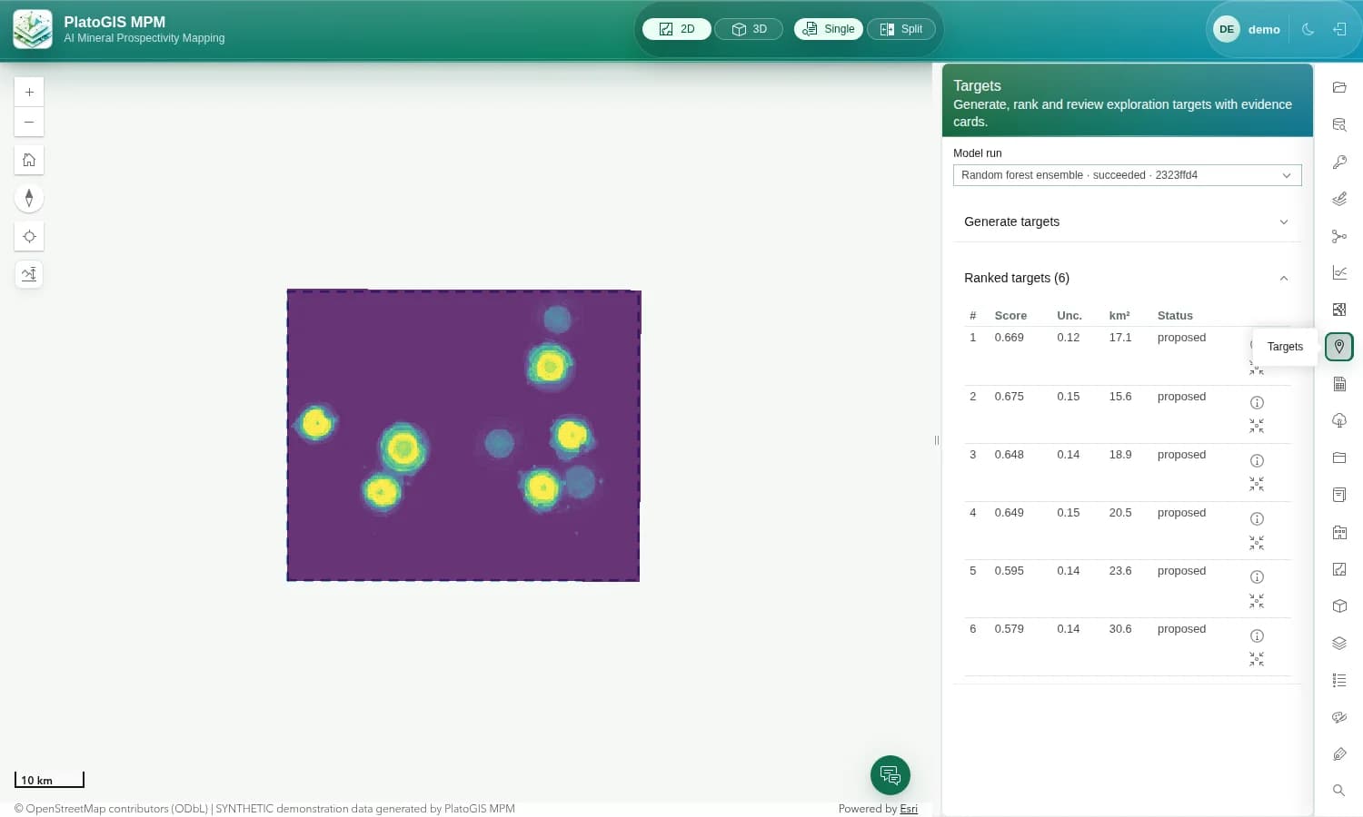Open the database search sidebar icon
The height and width of the screenshot is (817, 1363).
pyautogui.click(x=1339, y=124)
